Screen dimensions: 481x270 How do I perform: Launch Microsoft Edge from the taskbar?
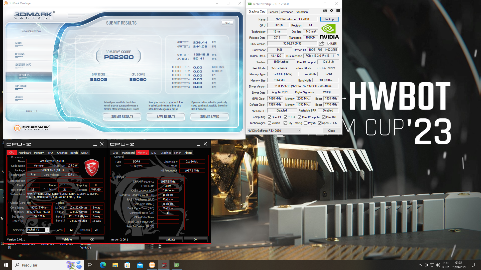tap(103, 265)
